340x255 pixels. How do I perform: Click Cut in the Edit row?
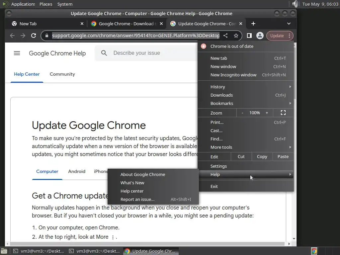241,157
